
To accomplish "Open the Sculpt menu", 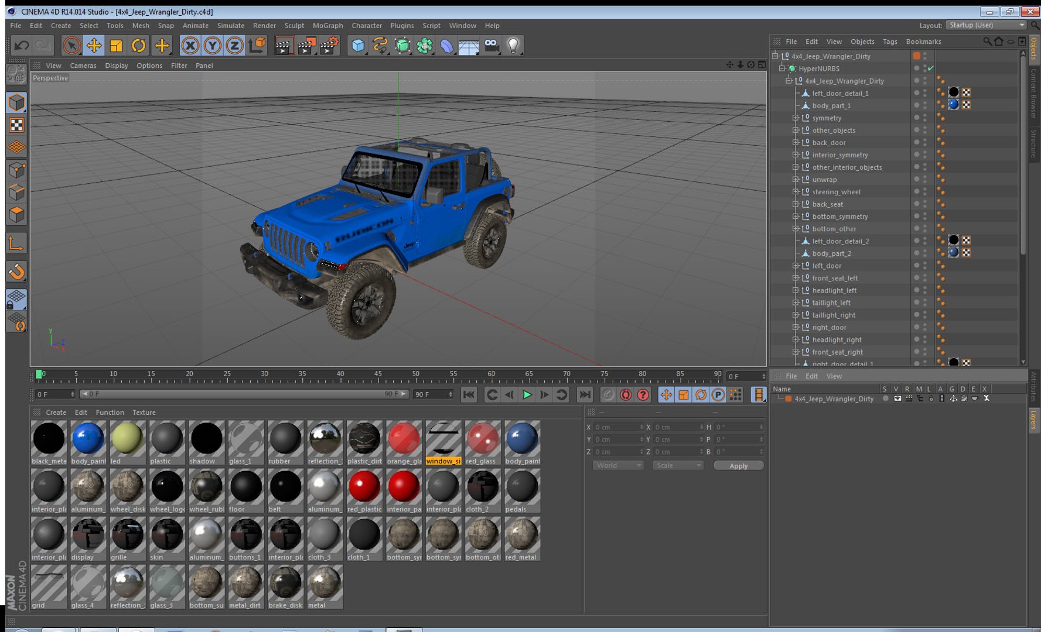I will pos(294,25).
